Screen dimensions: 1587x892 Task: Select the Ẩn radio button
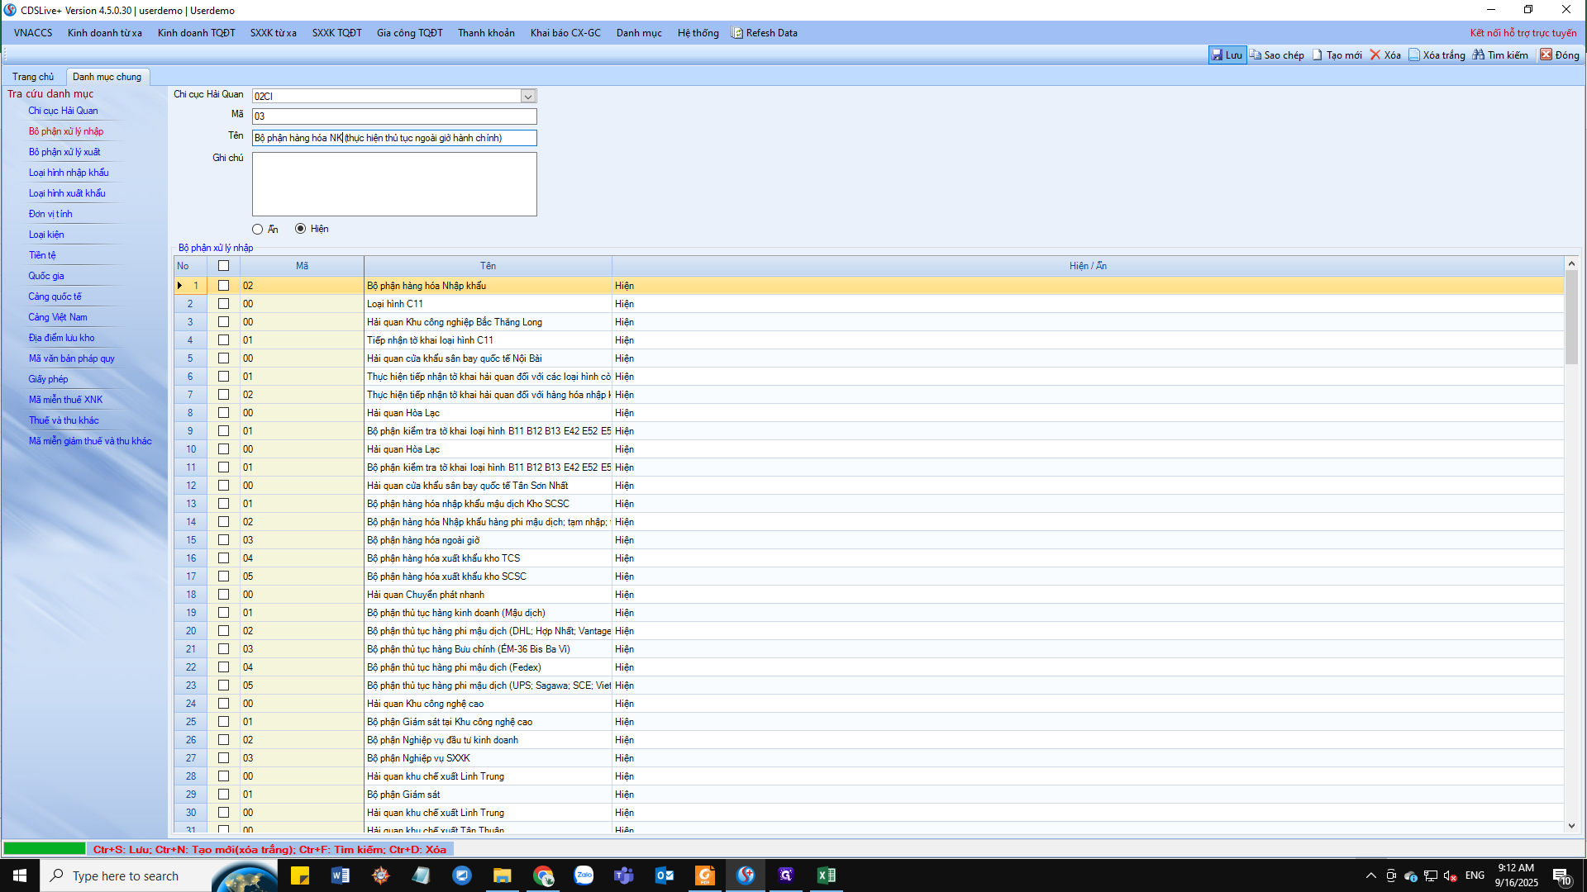tap(258, 230)
